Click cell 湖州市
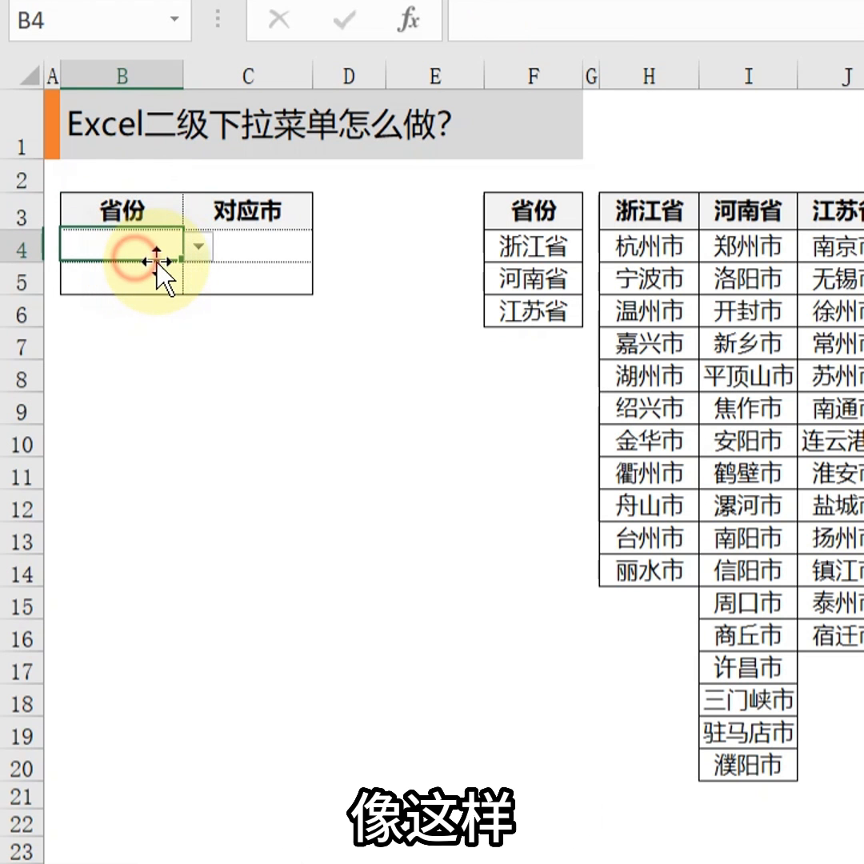 tap(649, 376)
